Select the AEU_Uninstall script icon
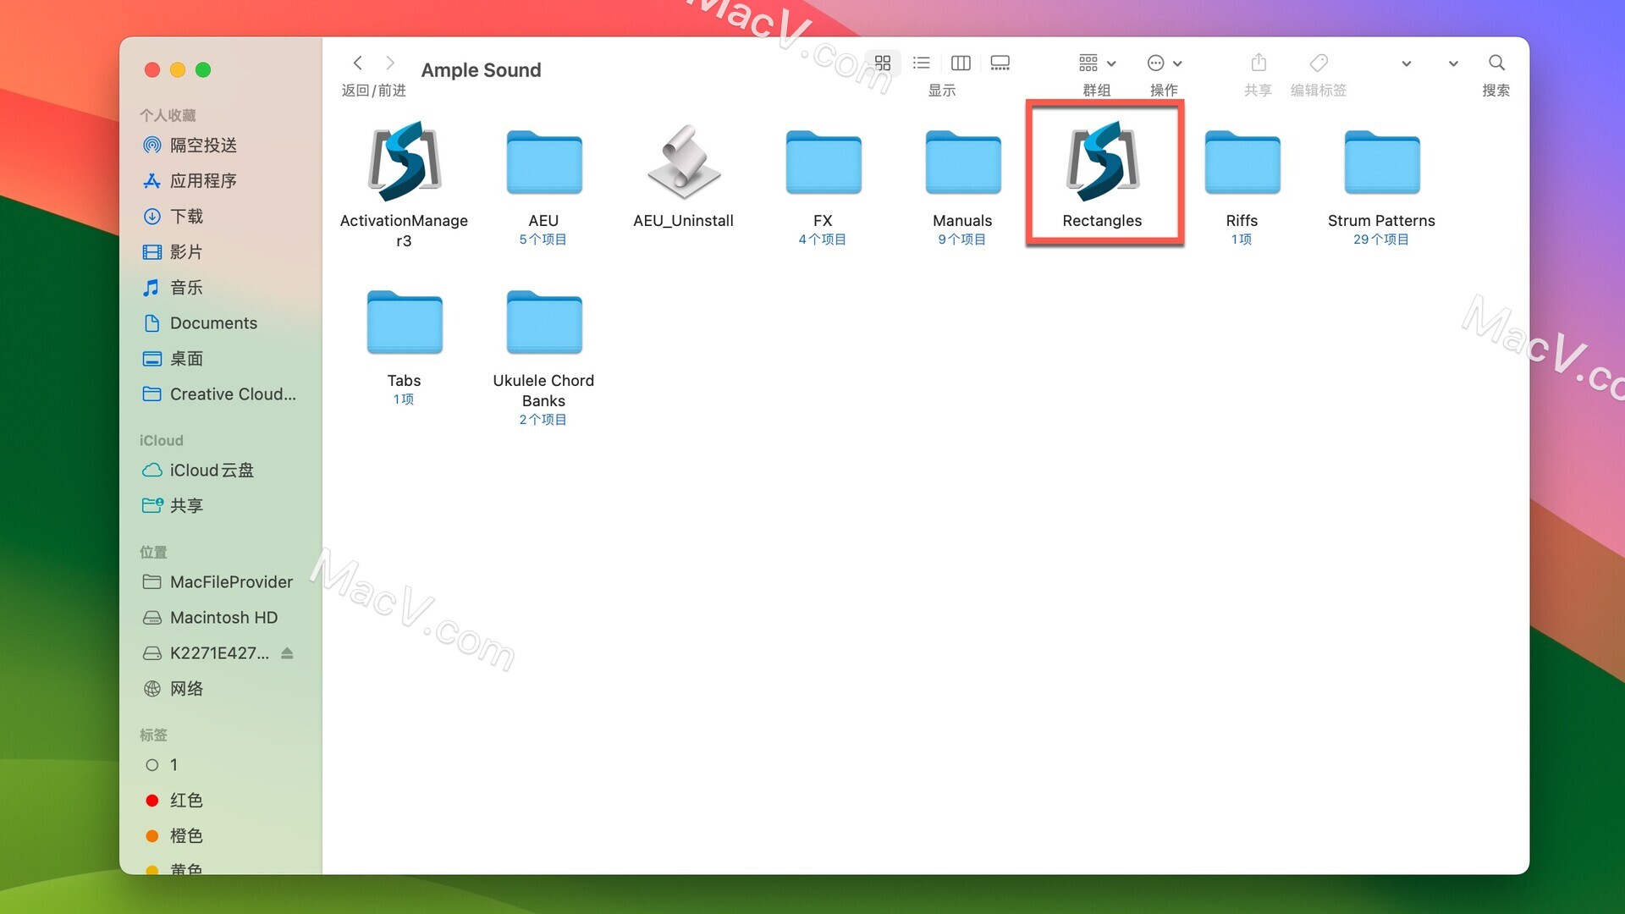Viewport: 1625px width, 914px height. 684,161
